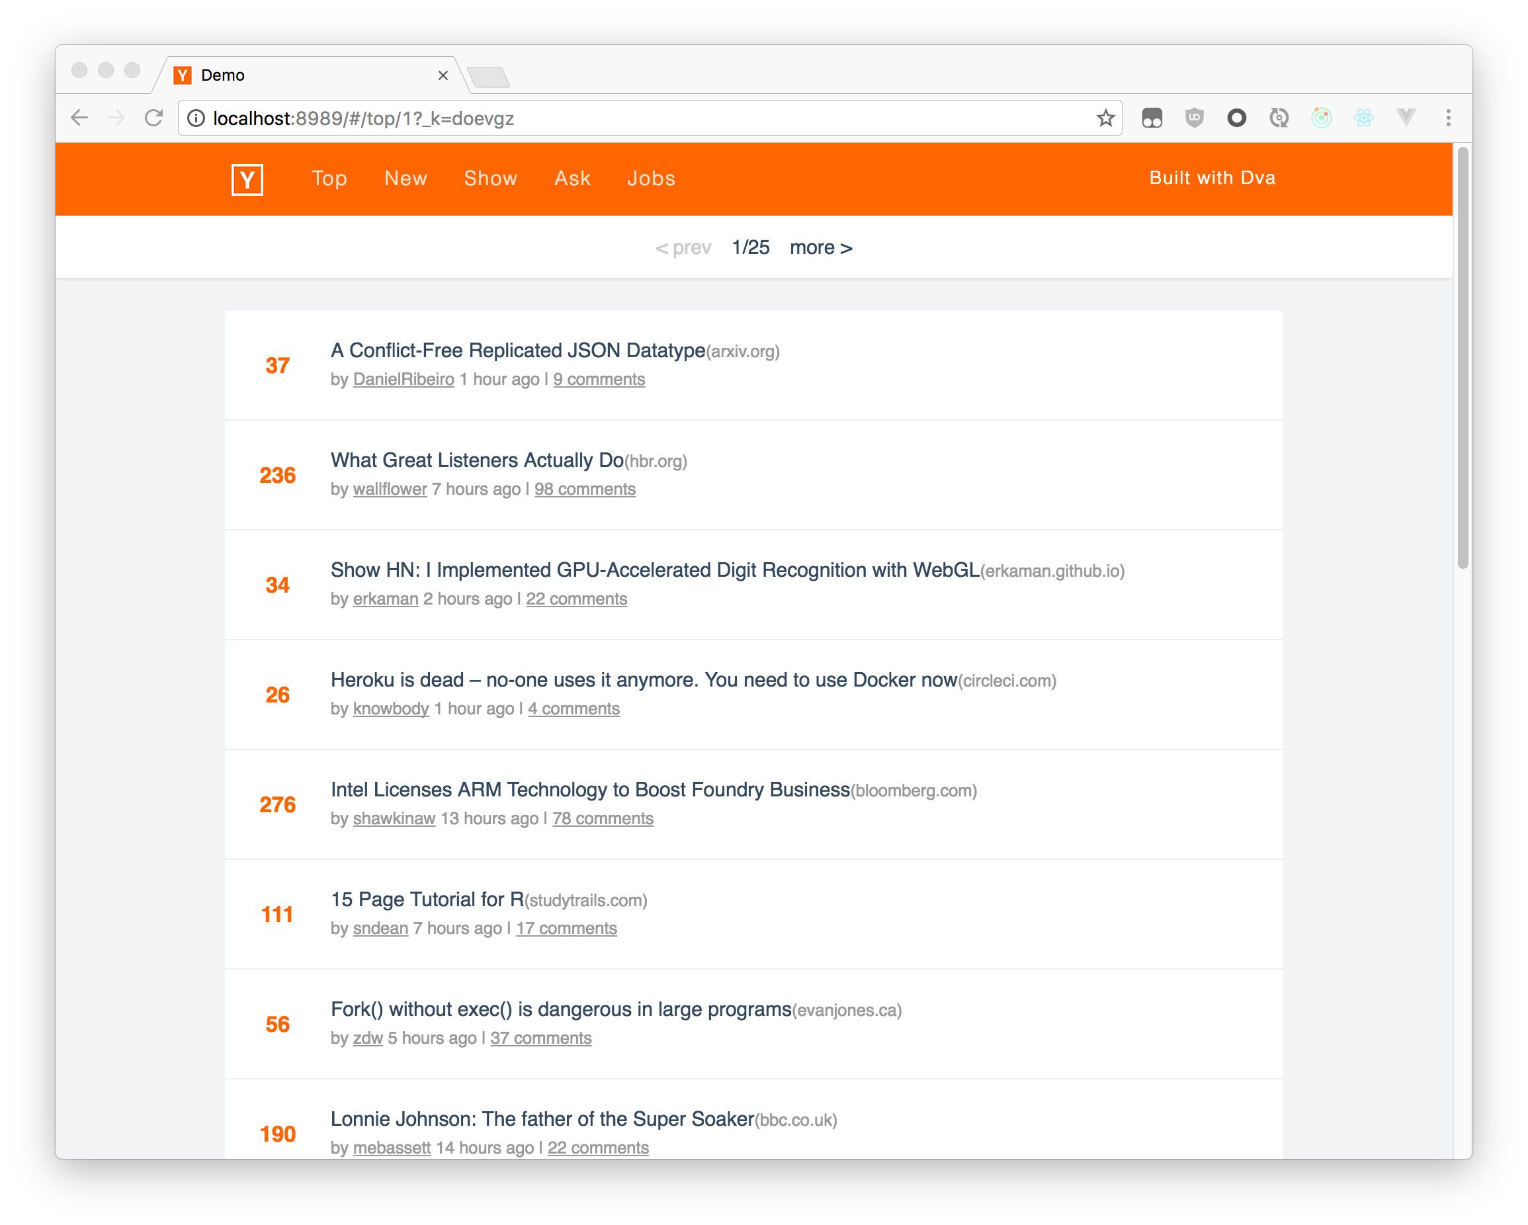Go back with browser back arrow
Viewport: 1528px width, 1225px height.
[79, 118]
